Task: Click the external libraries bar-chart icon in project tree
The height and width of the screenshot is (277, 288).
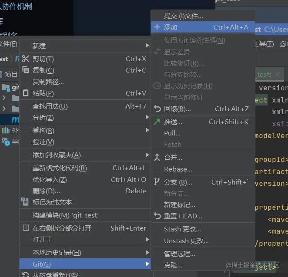Action: (6, 131)
